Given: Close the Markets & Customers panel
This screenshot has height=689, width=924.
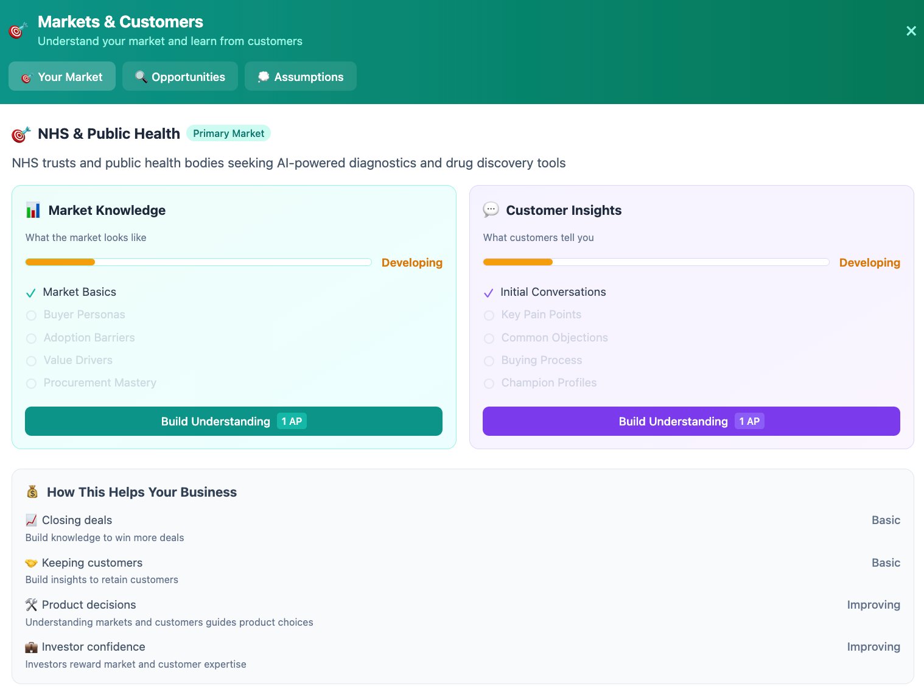Looking at the screenshot, I should (911, 31).
